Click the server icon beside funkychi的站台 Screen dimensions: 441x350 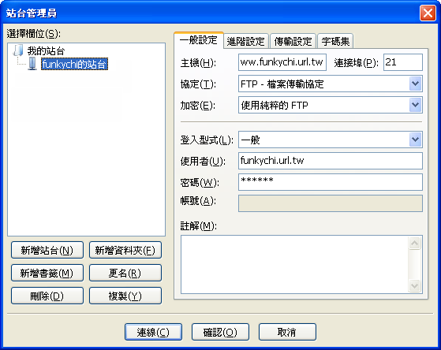[x=32, y=64]
